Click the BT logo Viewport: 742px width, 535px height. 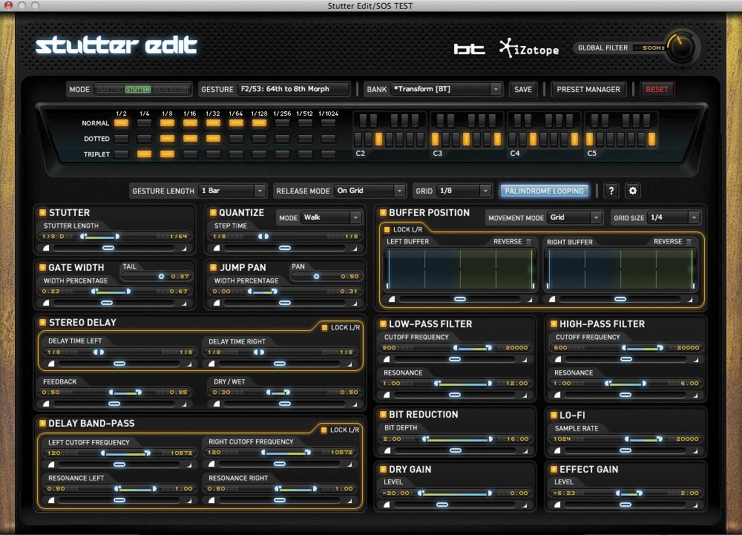pos(469,49)
